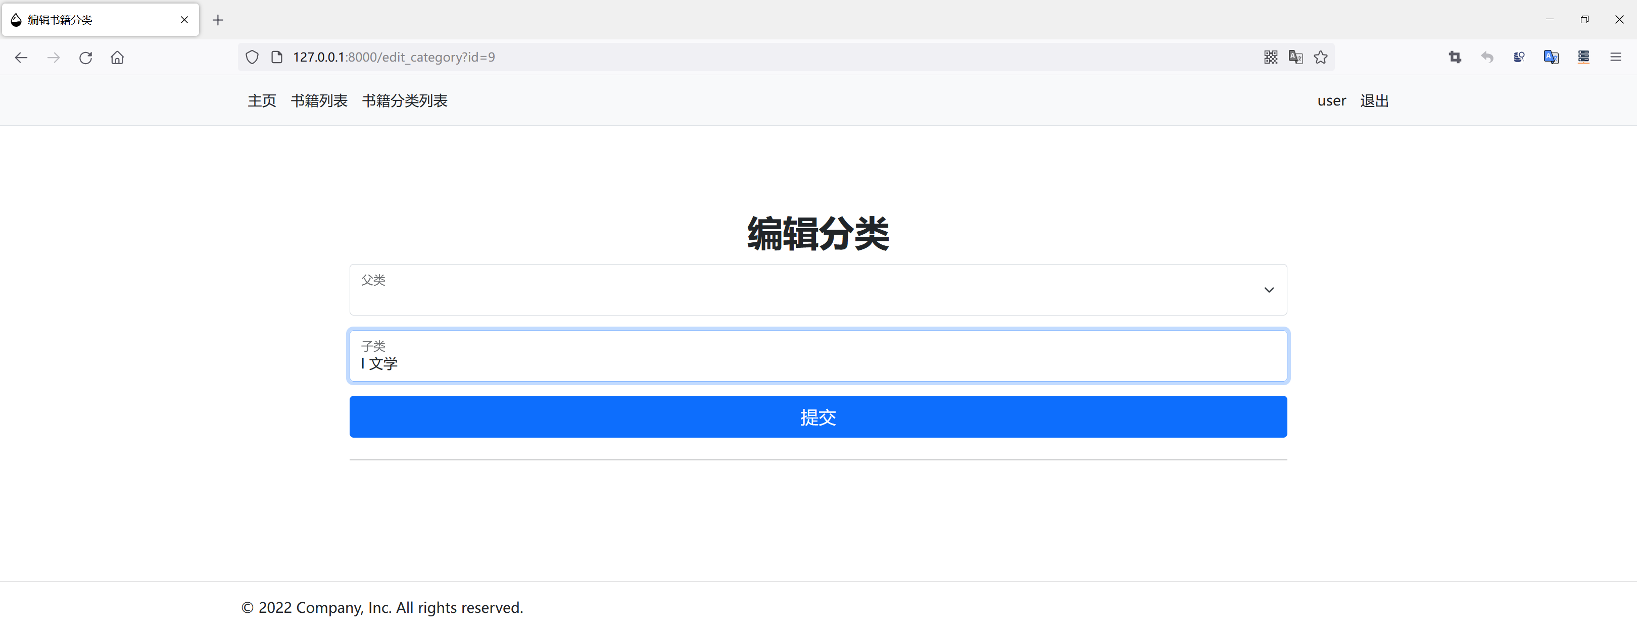Minimize the browser window
This screenshot has width=1637, height=632.
coord(1549,20)
